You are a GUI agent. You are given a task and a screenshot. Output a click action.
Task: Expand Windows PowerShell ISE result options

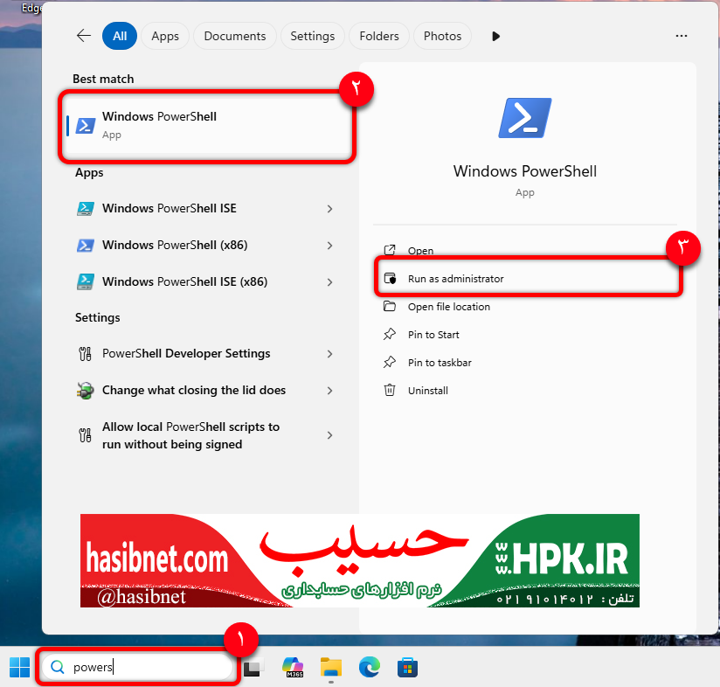tap(329, 208)
